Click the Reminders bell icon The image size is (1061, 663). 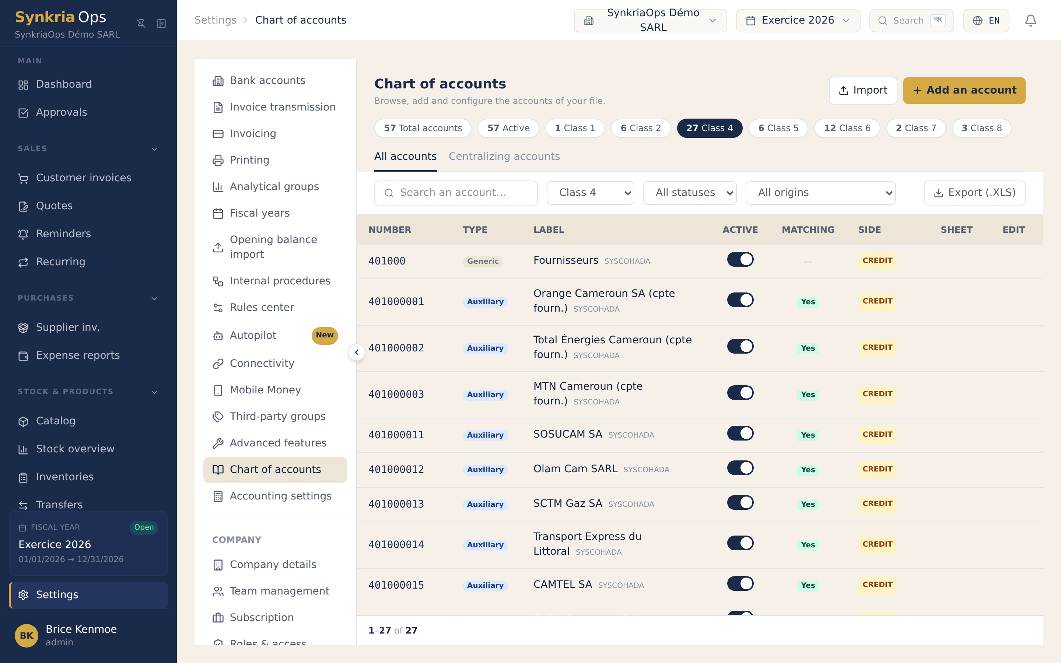click(23, 234)
